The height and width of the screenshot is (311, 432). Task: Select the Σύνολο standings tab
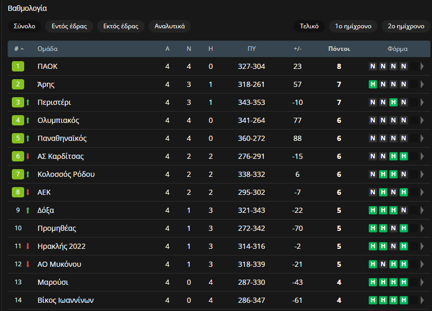[x=25, y=26]
